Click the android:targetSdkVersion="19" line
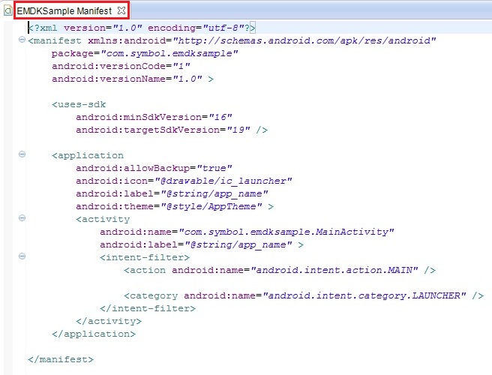492x375 pixels. (172, 130)
